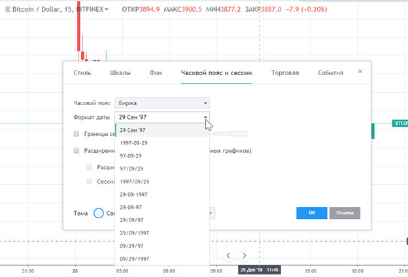Toggle the Границы сессий checkbox

pyautogui.click(x=76, y=134)
